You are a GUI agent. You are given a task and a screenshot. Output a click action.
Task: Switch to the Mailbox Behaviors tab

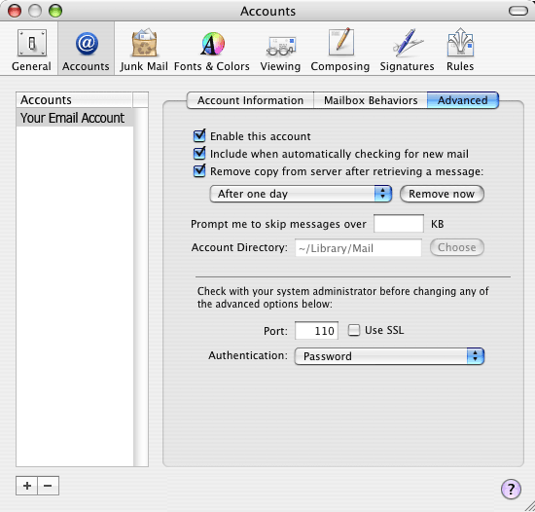pyautogui.click(x=371, y=100)
